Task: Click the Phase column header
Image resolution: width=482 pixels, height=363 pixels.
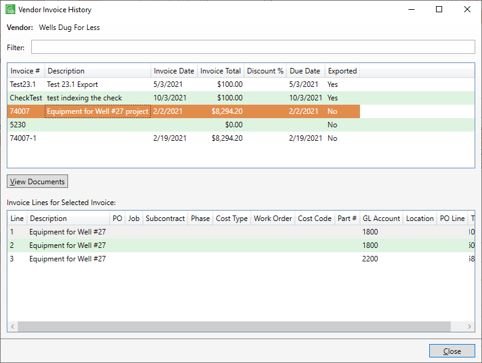Action: point(201,219)
